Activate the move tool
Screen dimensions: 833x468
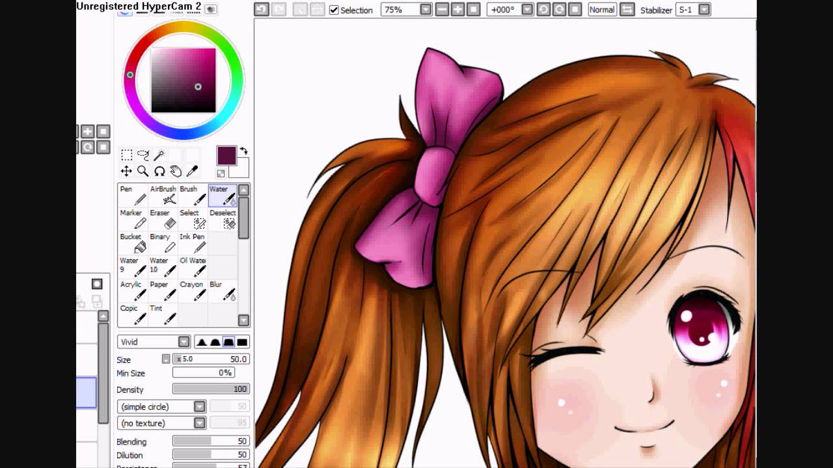pyautogui.click(x=127, y=171)
